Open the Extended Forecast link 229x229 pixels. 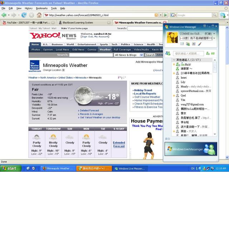coord(119,144)
